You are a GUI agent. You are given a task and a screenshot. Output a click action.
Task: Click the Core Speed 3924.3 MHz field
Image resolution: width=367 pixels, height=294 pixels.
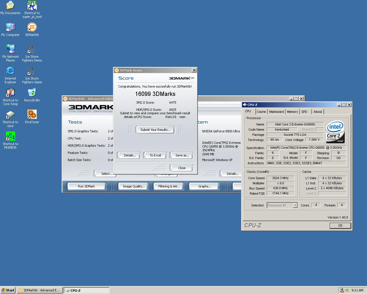click(x=280, y=178)
